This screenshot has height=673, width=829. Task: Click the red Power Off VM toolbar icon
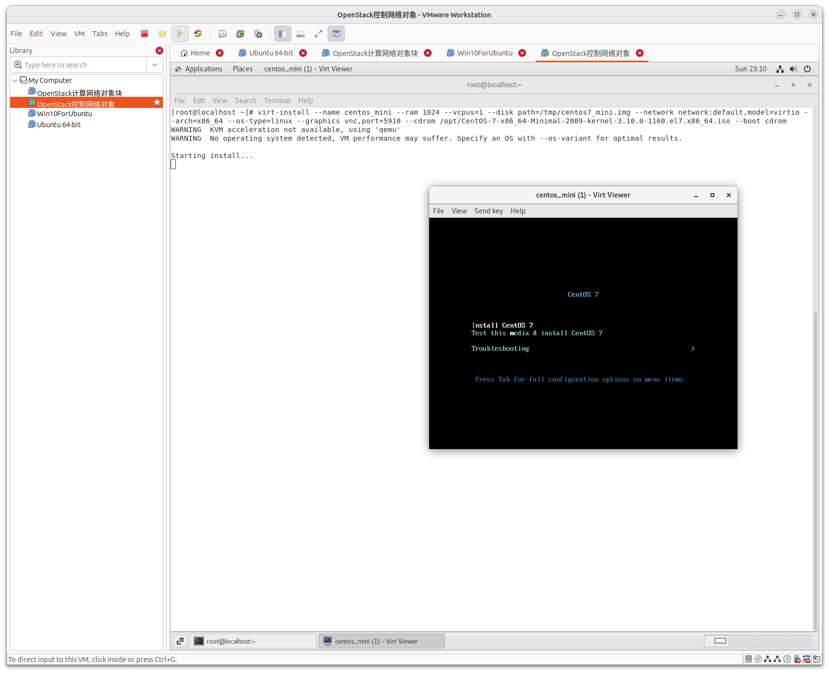click(145, 34)
